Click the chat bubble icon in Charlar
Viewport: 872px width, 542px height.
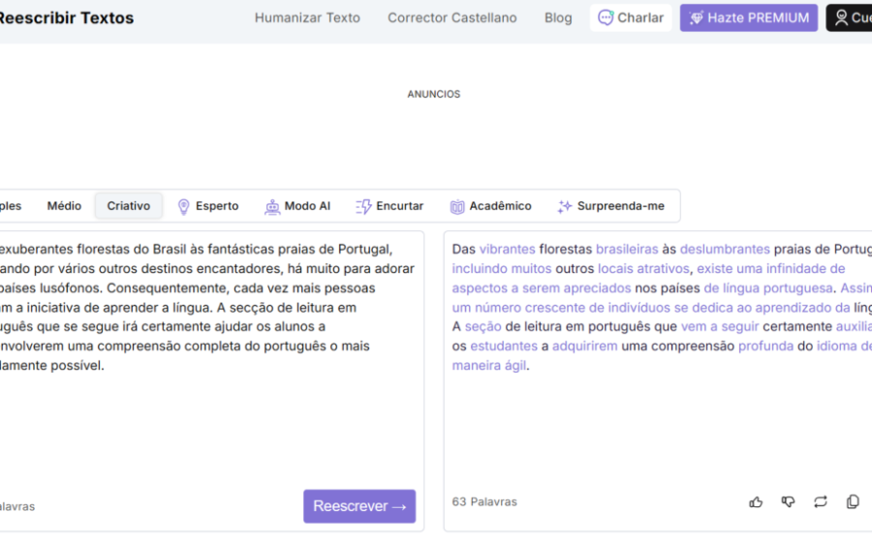(606, 17)
